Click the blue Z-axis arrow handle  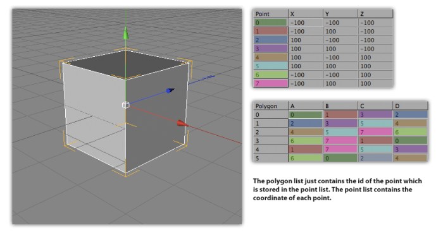click(x=170, y=90)
